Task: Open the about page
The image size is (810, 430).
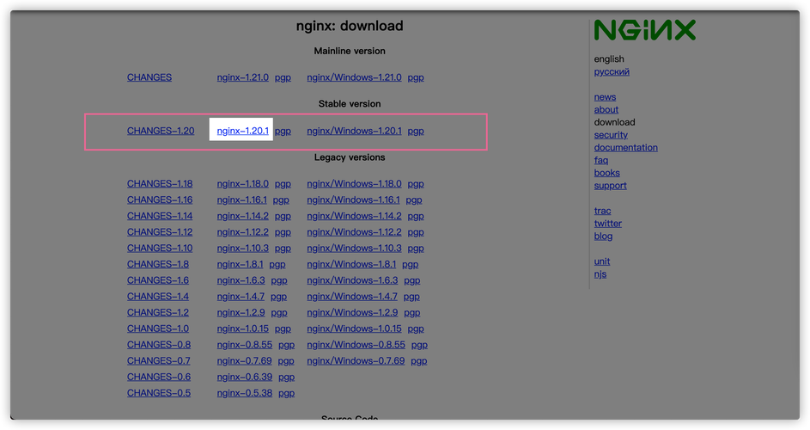Action: click(606, 110)
